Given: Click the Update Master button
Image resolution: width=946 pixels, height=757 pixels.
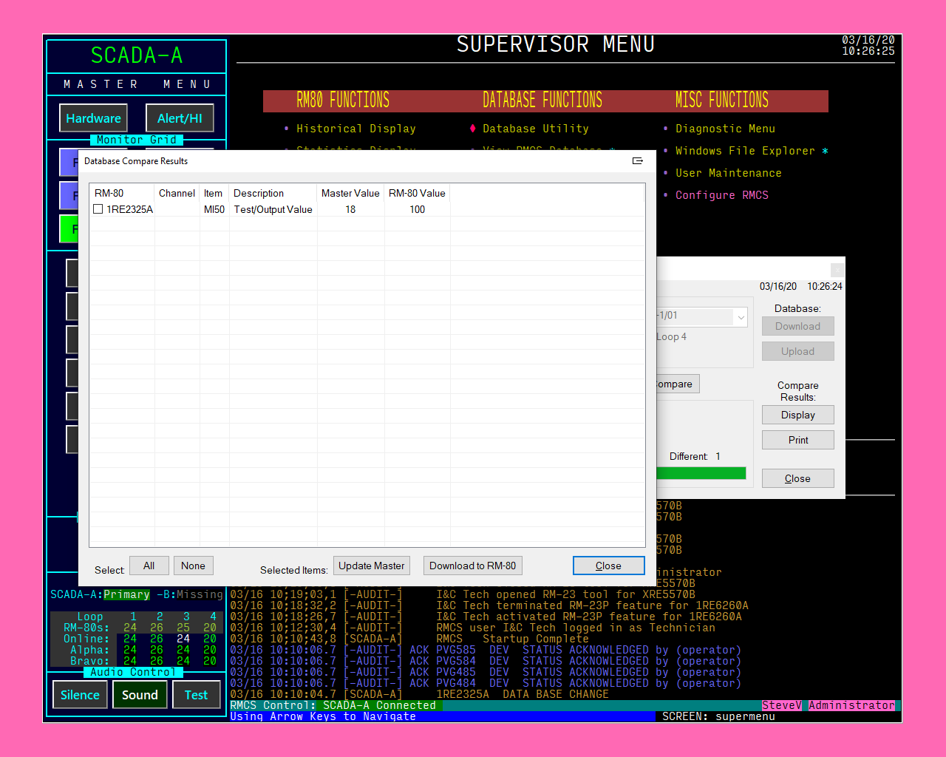Looking at the screenshot, I should [371, 566].
